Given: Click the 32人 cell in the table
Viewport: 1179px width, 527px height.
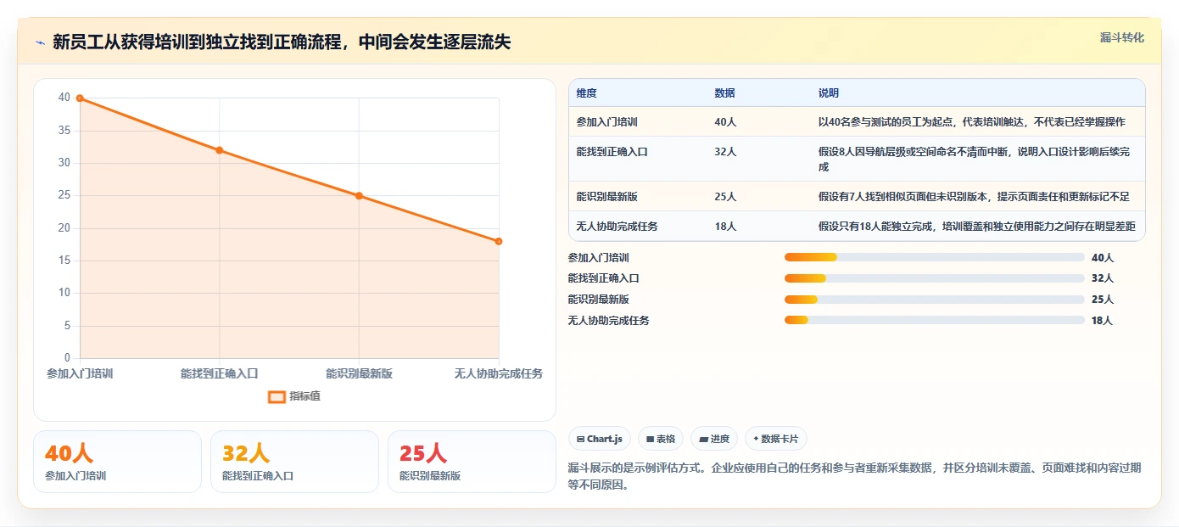Looking at the screenshot, I should tap(758, 159).
